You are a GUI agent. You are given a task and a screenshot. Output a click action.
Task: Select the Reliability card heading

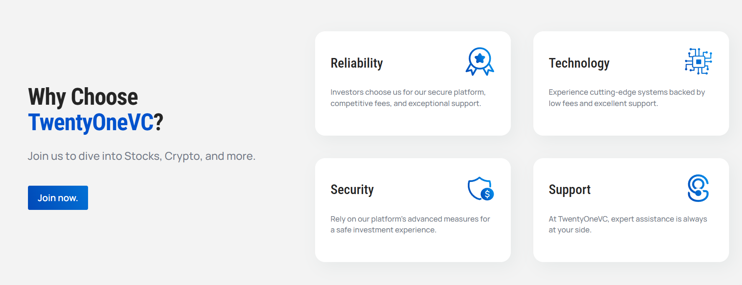click(x=357, y=63)
